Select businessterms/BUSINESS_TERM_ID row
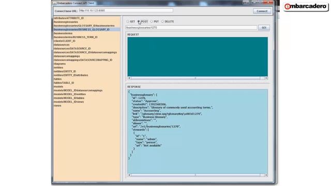The image size is (331, 186). pyautogui.click(x=87, y=37)
